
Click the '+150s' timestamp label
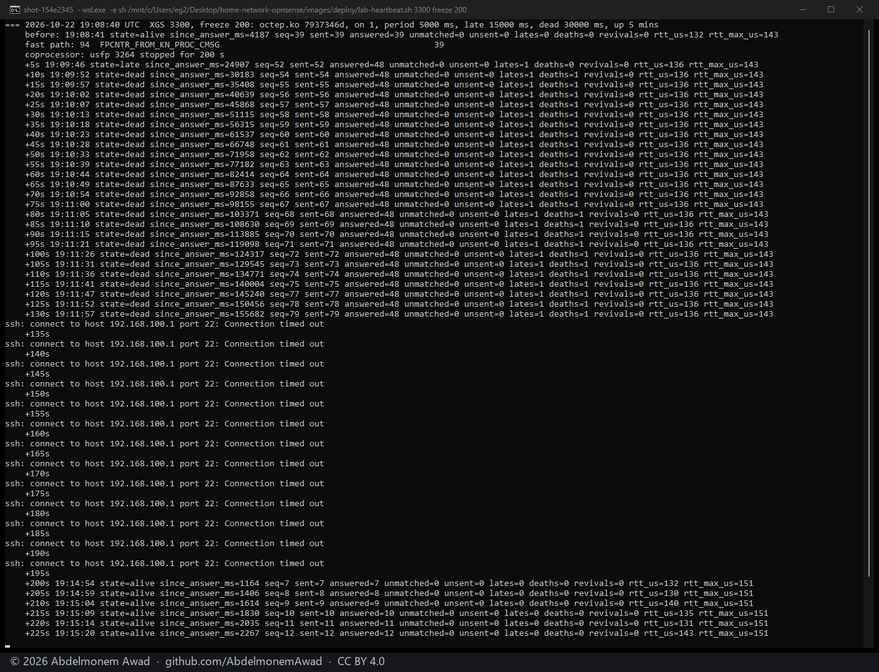point(37,394)
